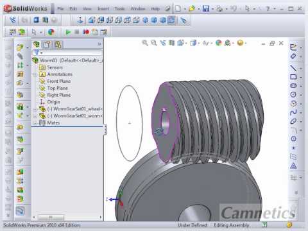Click the Save disk icon
This screenshot has height=231, width=308.
[x=206, y=8]
